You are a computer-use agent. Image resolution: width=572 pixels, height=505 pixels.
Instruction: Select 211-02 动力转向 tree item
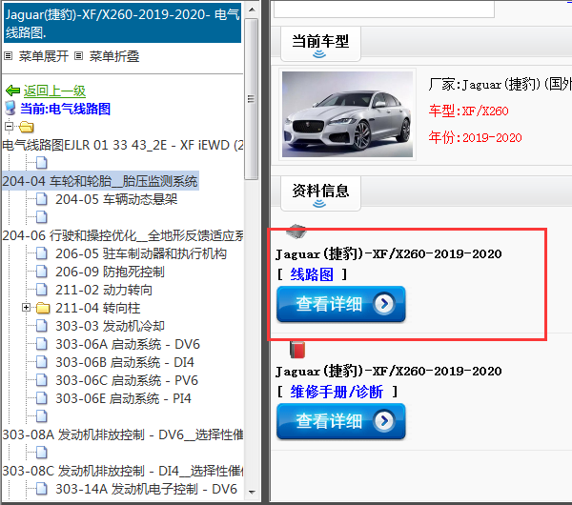click(x=104, y=290)
